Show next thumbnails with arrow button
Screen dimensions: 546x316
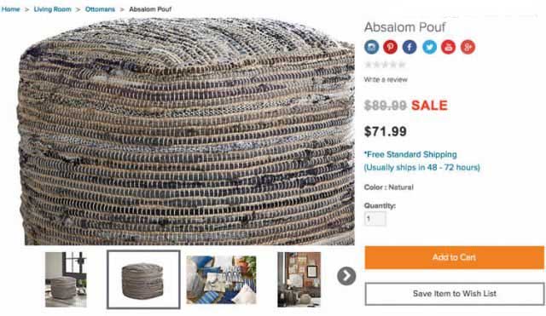click(346, 276)
